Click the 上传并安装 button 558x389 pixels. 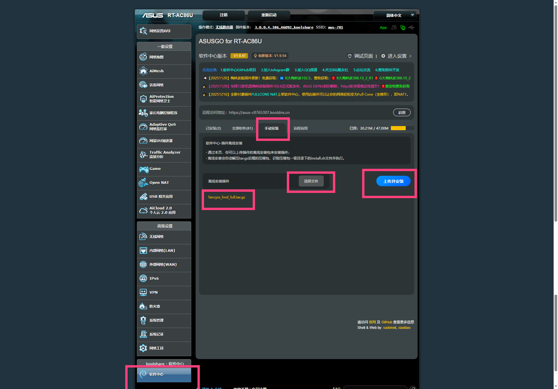[x=393, y=181]
